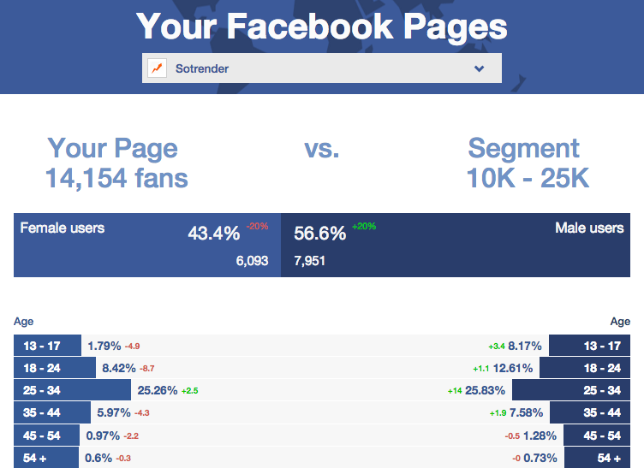
Task: Select the Your Page 14,154 fans title
Action: coord(116,163)
